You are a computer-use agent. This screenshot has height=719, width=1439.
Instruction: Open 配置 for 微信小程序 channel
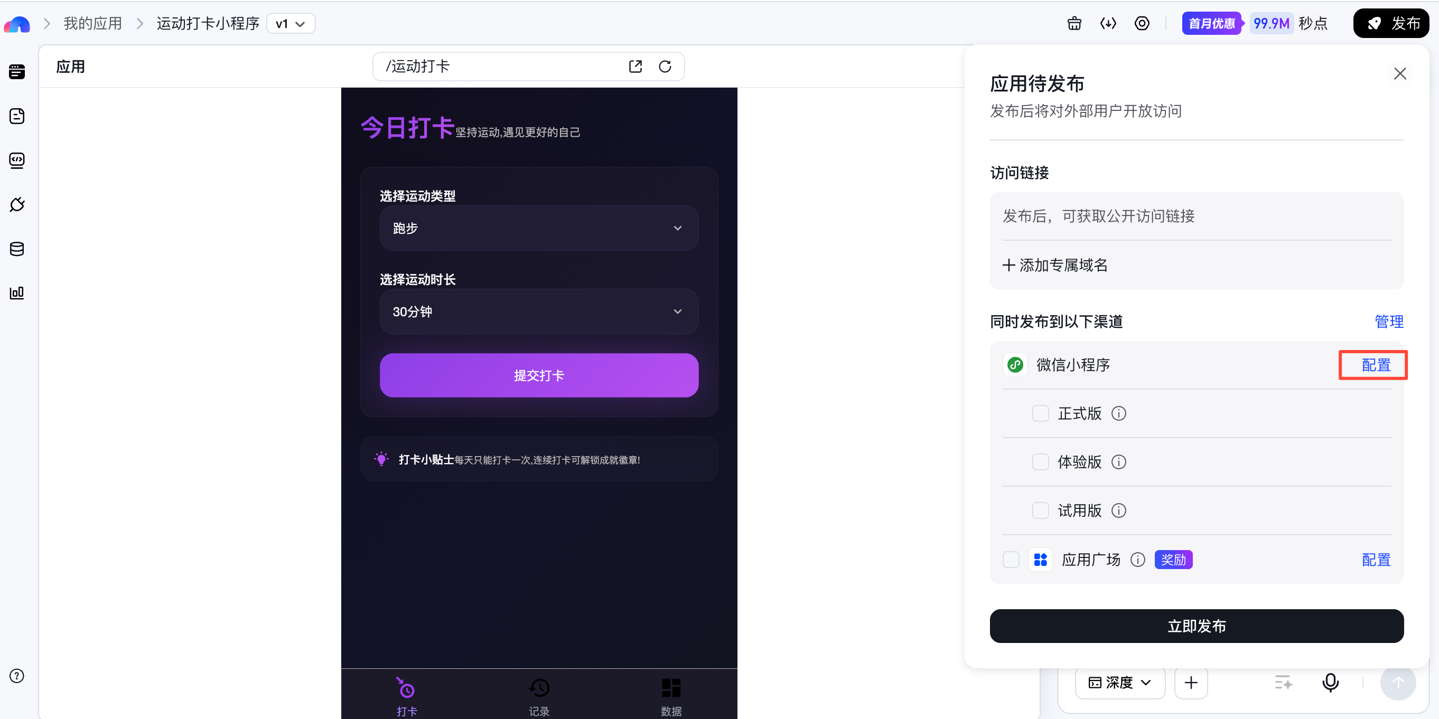(1372, 365)
